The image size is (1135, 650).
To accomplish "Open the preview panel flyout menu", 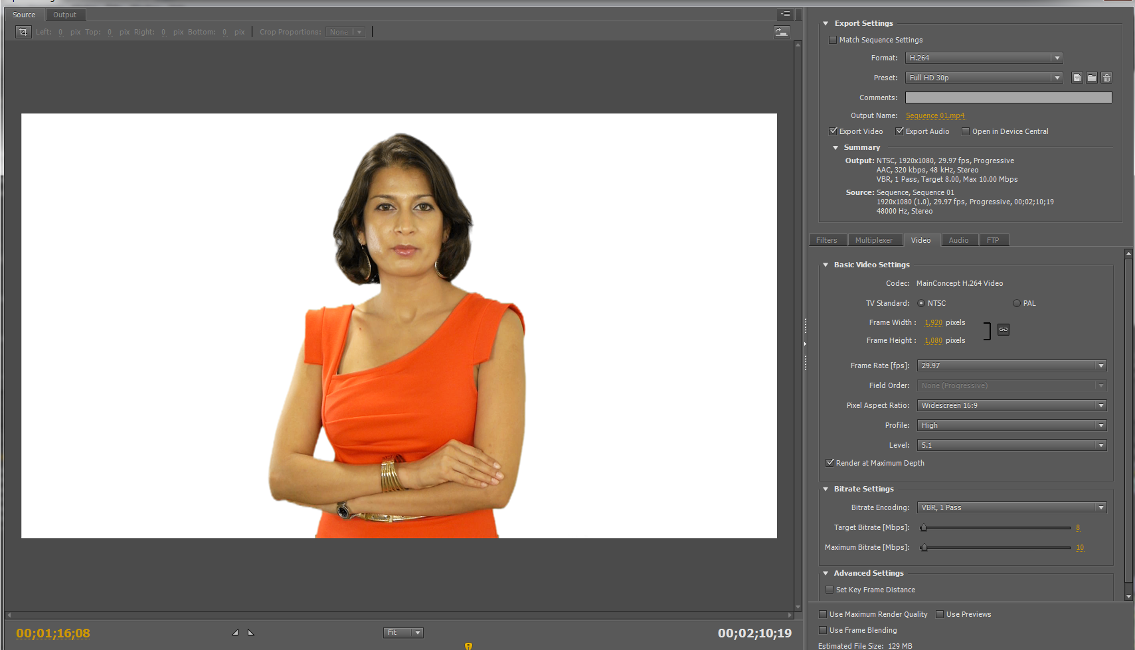I will [x=784, y=14].
